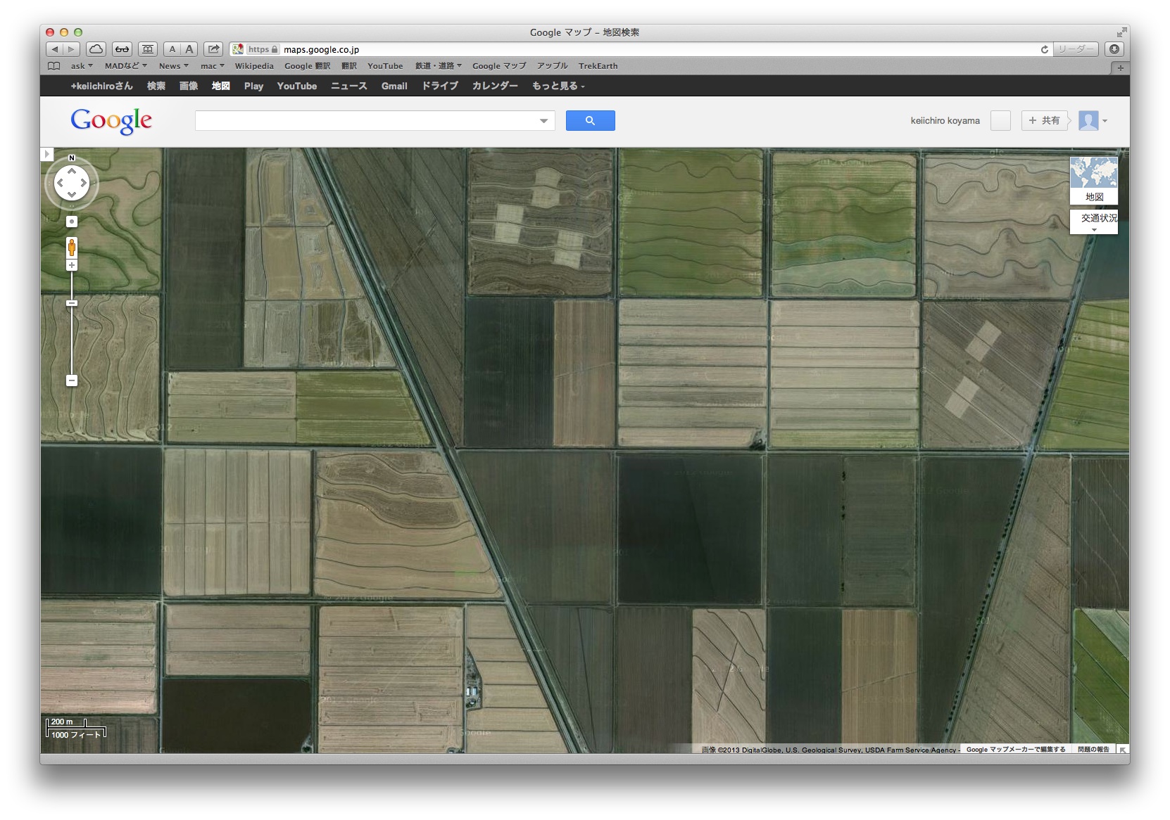Open Play in Google bar

pos(253,86)
